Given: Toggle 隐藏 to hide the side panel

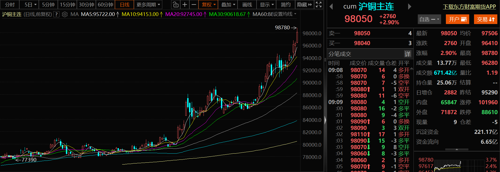Looking at the screenshot, I should [x=304, y=5].
